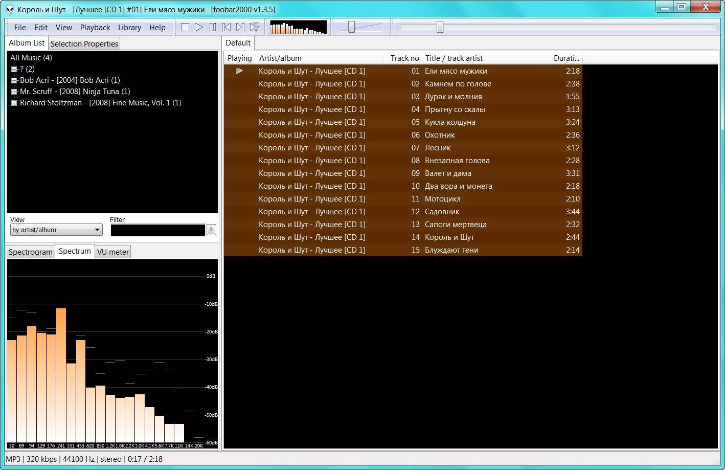Click the Play button in toolbar
Image resolution: width=725 pixels, height=470 pixels.
[199, 28]
